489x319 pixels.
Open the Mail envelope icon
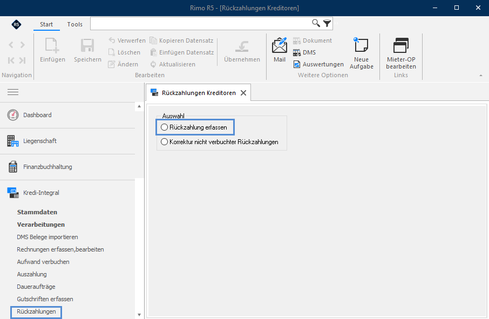[280, 45]
